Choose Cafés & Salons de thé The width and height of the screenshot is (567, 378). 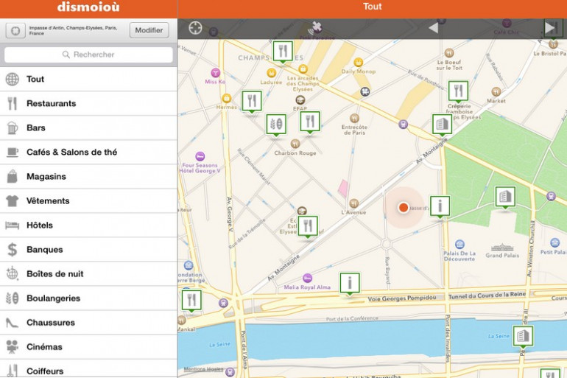(88, 152)
